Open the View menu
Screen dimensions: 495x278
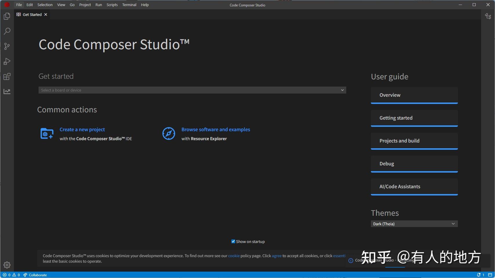[61, 5]
